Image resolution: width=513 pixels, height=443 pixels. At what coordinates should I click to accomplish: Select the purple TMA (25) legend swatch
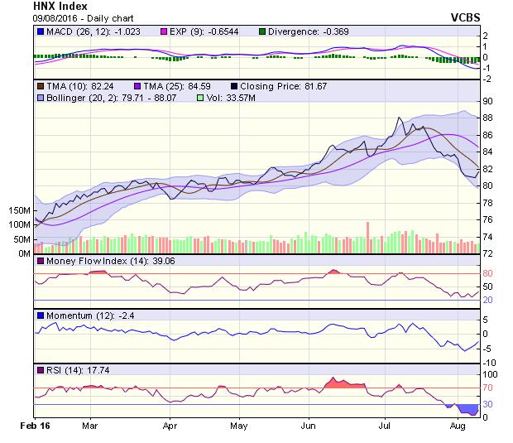137,85
